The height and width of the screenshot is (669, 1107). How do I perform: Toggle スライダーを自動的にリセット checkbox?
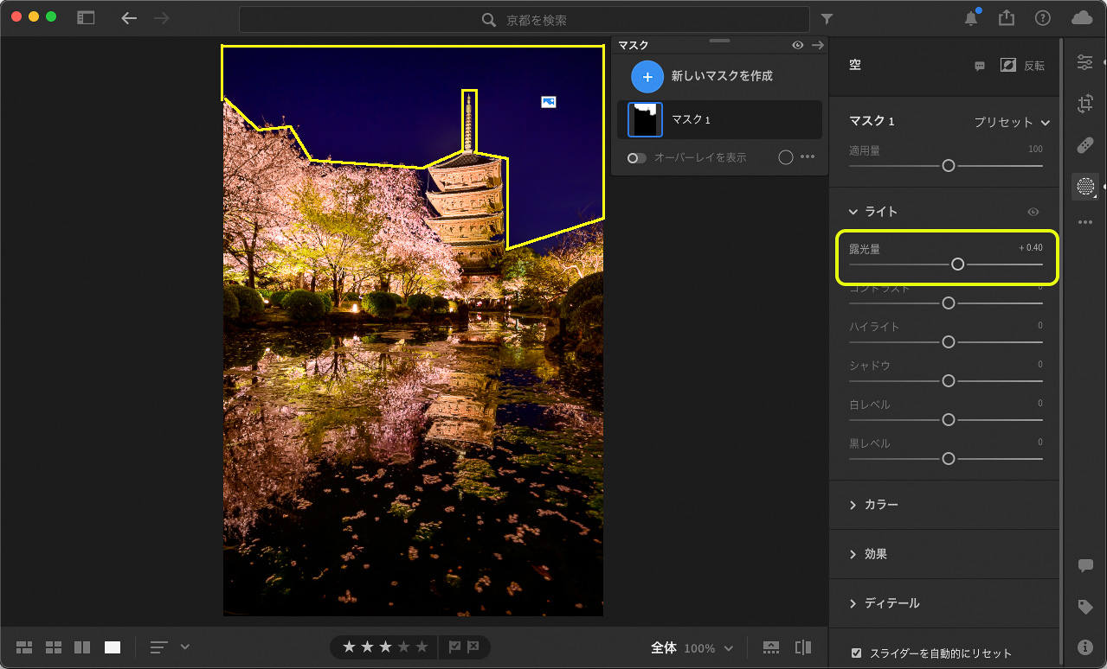click(x=857, y=653)
